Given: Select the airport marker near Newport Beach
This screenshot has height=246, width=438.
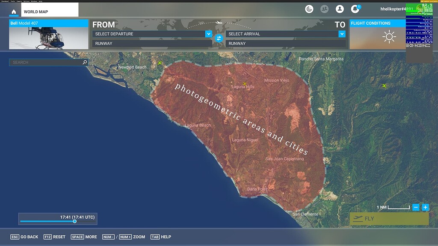Looking at the screenshot, I should 160,63.
